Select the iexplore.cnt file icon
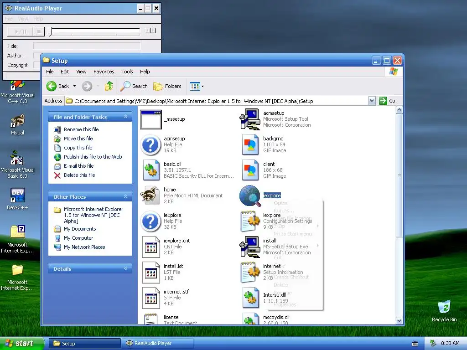 pyautogui.click(x=151, y=247)
